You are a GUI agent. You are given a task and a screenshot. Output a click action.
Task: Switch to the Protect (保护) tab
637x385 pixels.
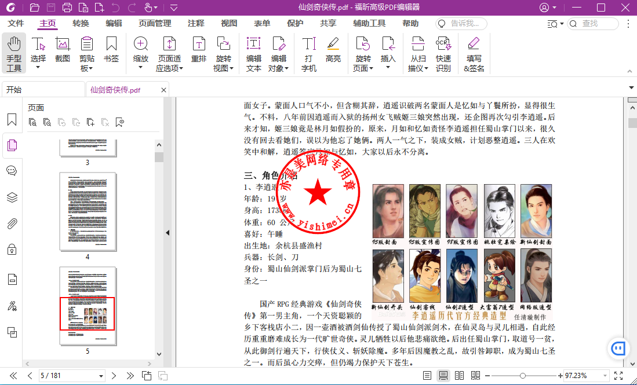[x=295, y=24]
